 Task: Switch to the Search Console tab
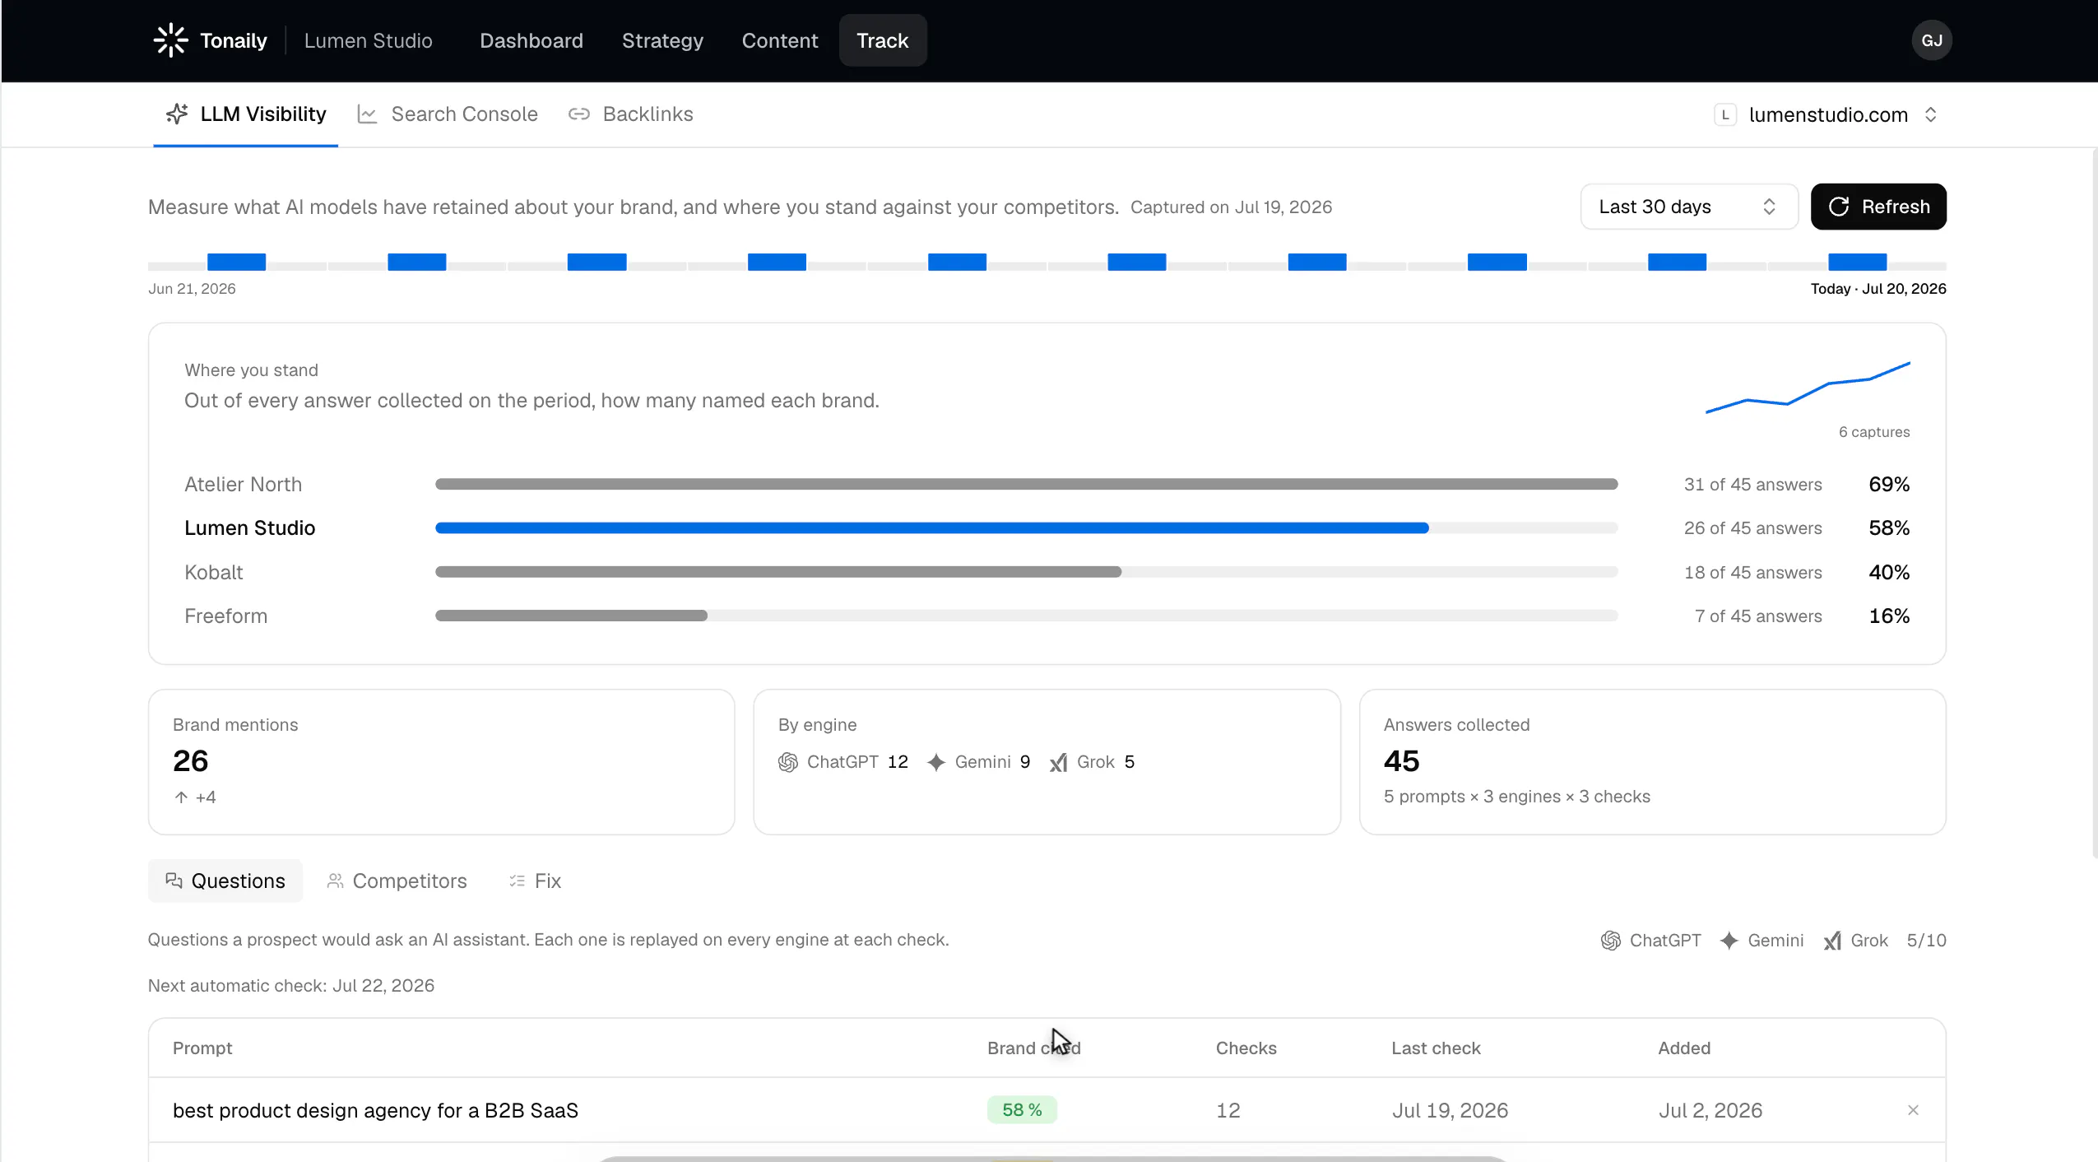[448, 114]
